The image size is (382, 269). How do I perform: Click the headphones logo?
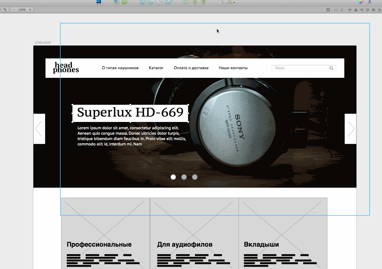[66, 68]
